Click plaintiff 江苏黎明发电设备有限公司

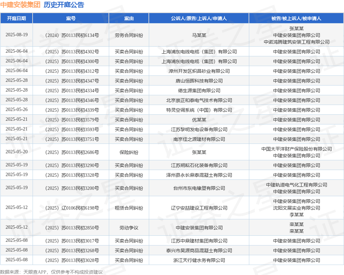pyautogui.click(x=199, y=129)
